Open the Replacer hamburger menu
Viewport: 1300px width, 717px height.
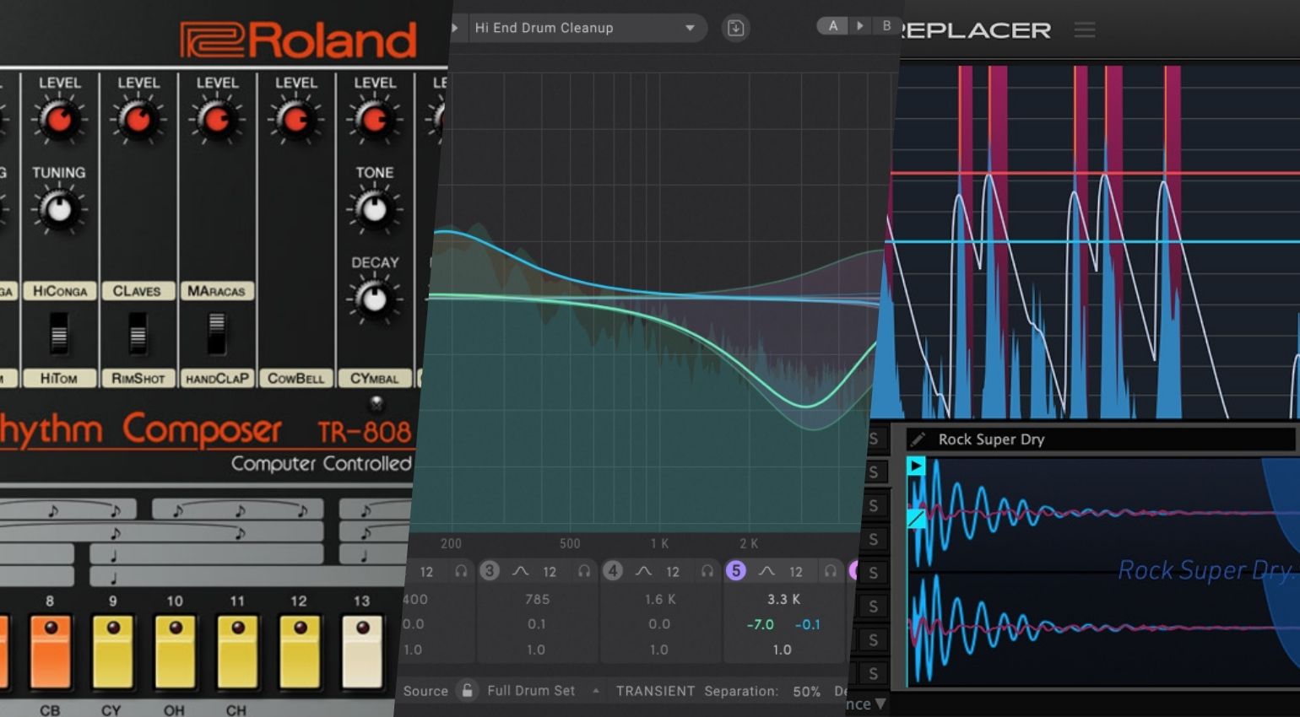(1085, 30)
